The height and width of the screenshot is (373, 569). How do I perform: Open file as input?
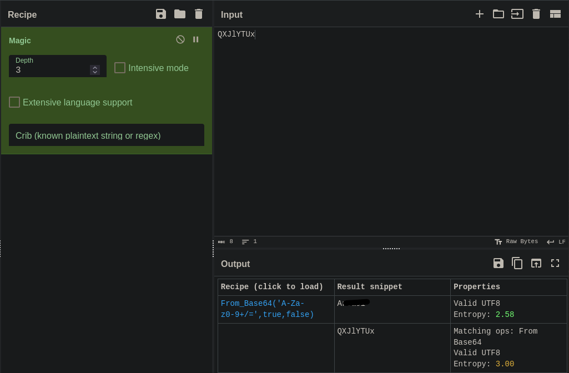(x=517, y=14)
